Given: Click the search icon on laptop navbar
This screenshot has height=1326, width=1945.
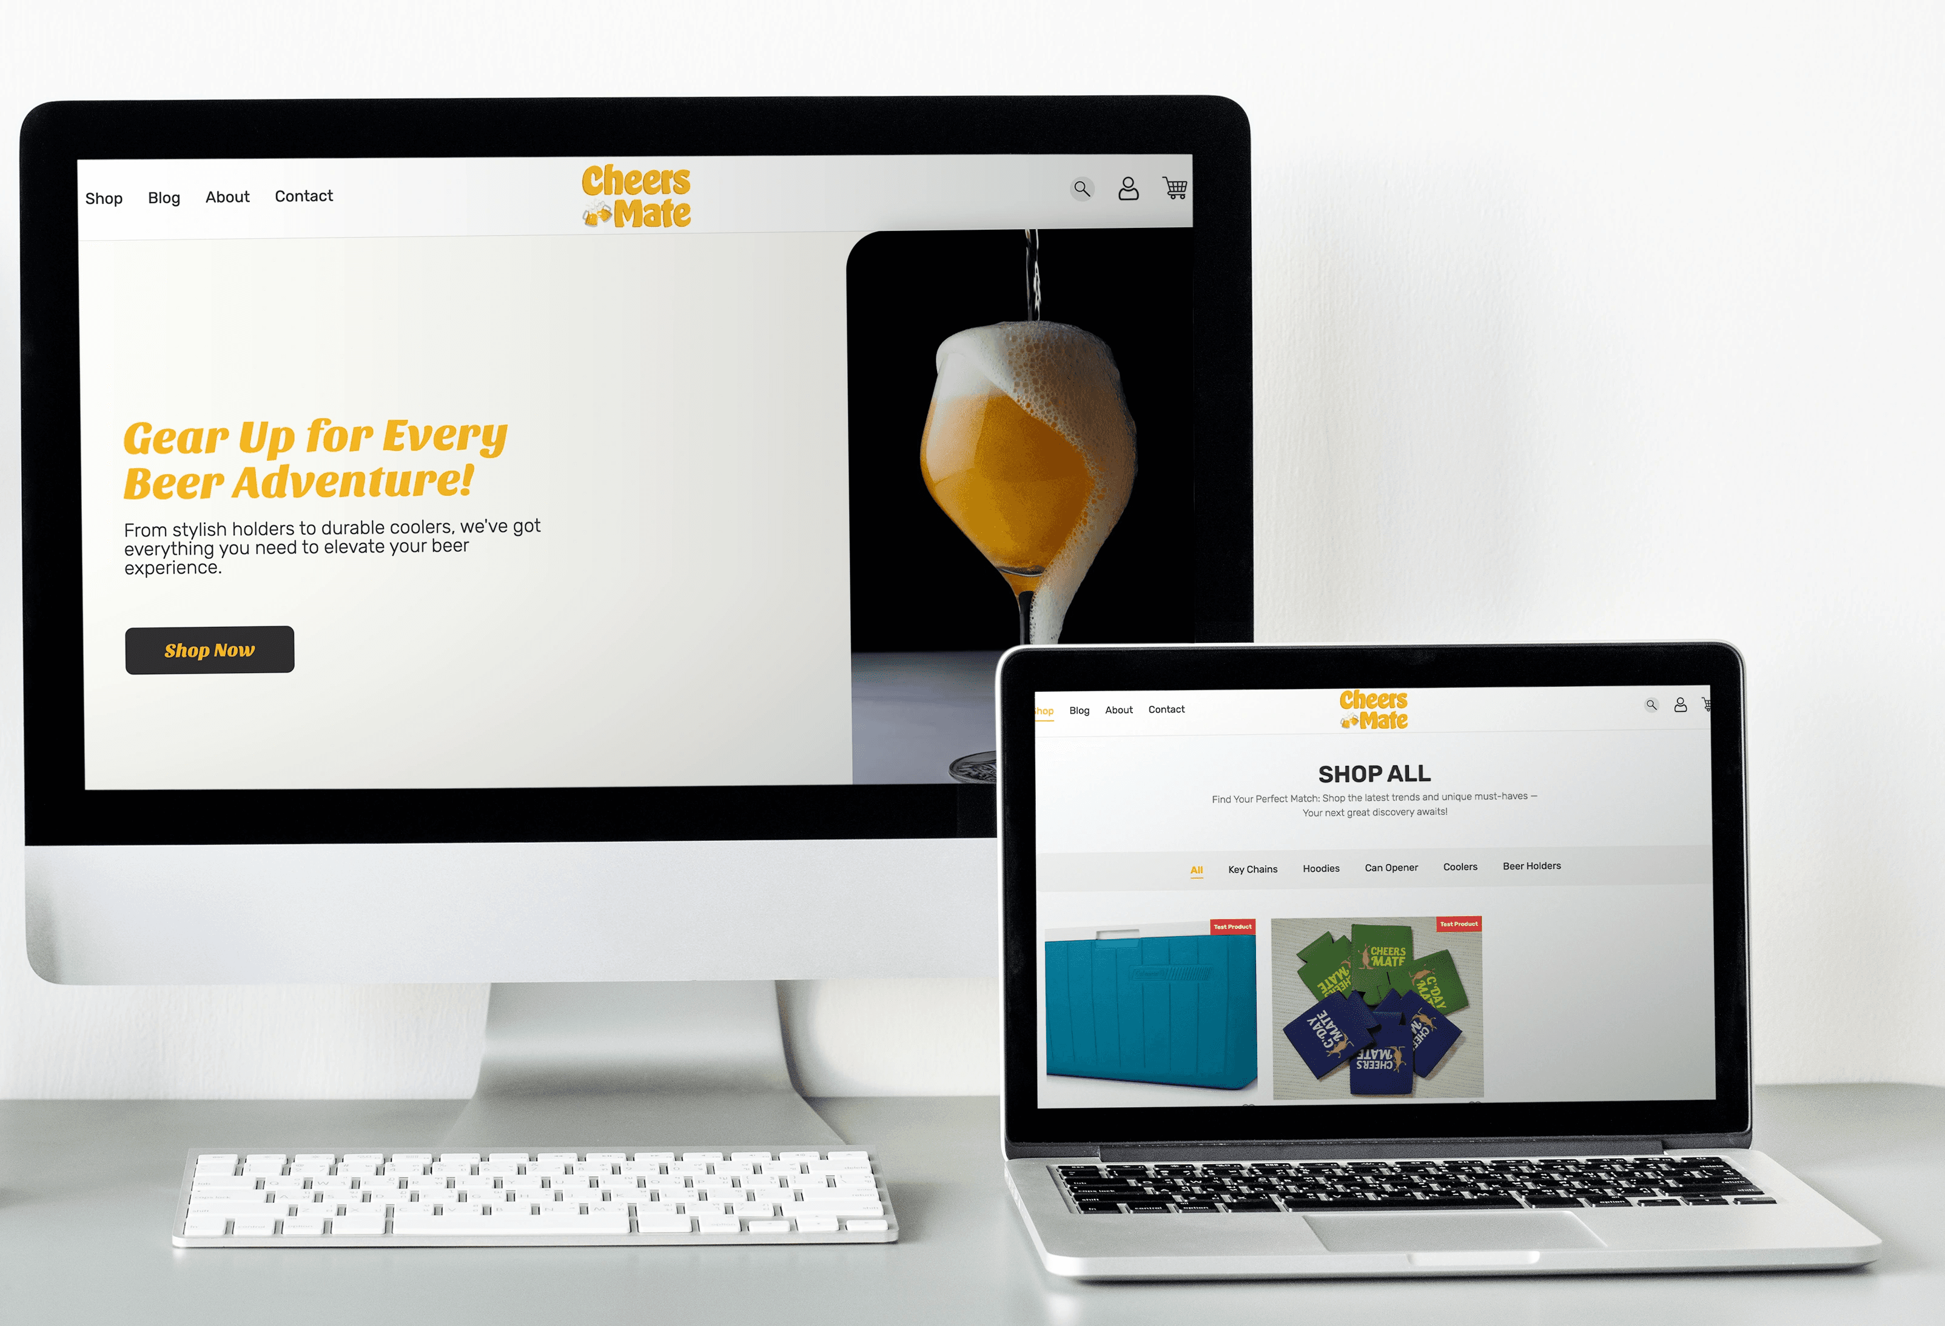Looking at the screenshot, I should pyautogui.click(x=1650, y=709).
